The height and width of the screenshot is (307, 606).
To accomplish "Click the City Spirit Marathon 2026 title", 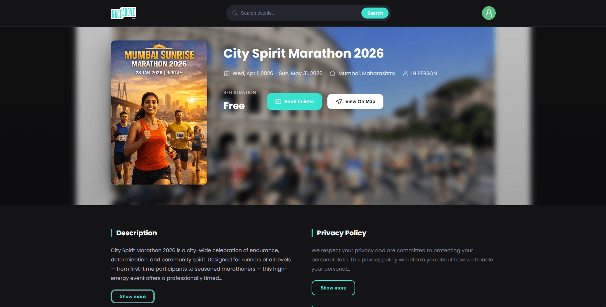I will click(303, 53).
